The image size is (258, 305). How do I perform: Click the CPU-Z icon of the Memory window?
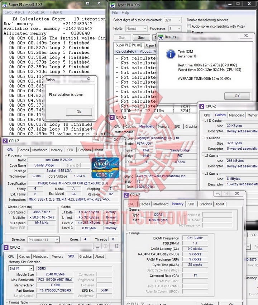pos(126,195)
